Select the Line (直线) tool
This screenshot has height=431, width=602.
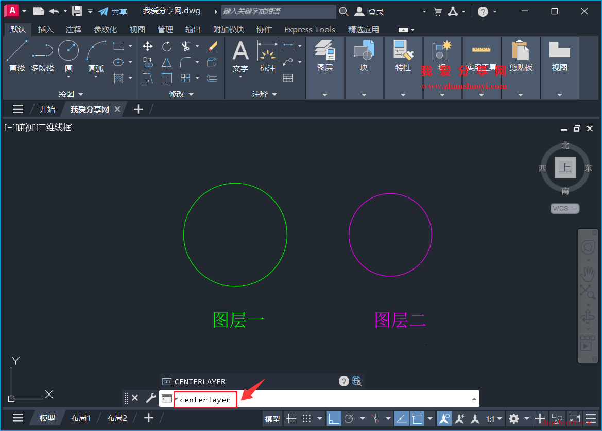click(x=17, y=56)
